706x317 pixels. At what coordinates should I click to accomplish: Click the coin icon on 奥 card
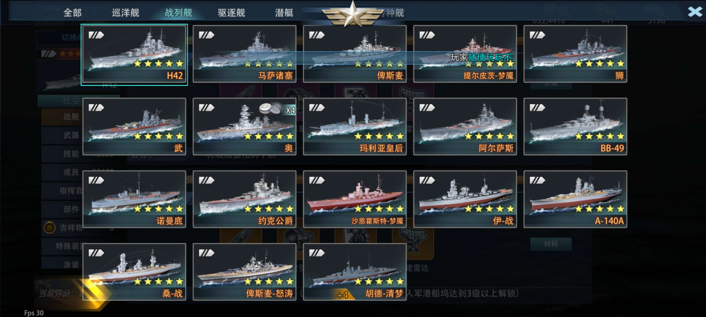coord(270,108)
